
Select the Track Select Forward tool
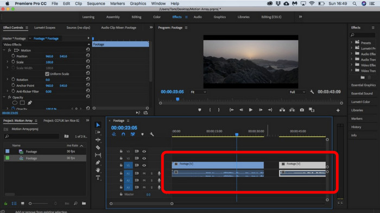(98, 133)
